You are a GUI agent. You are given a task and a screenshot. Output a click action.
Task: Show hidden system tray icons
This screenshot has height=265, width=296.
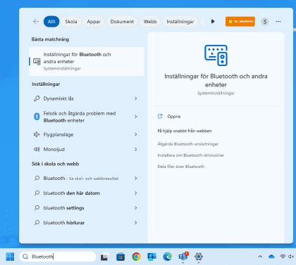pos(260,257)
